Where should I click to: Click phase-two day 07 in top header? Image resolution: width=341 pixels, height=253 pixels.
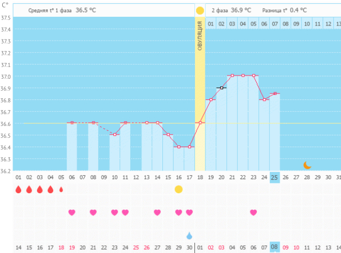pyautogui.click(x=274, y=24)
